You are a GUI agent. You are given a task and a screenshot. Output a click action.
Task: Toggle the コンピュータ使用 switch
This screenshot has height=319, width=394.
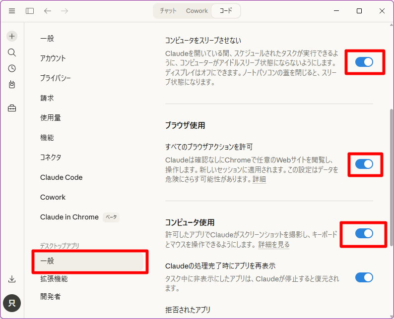(x=364, y=233)
